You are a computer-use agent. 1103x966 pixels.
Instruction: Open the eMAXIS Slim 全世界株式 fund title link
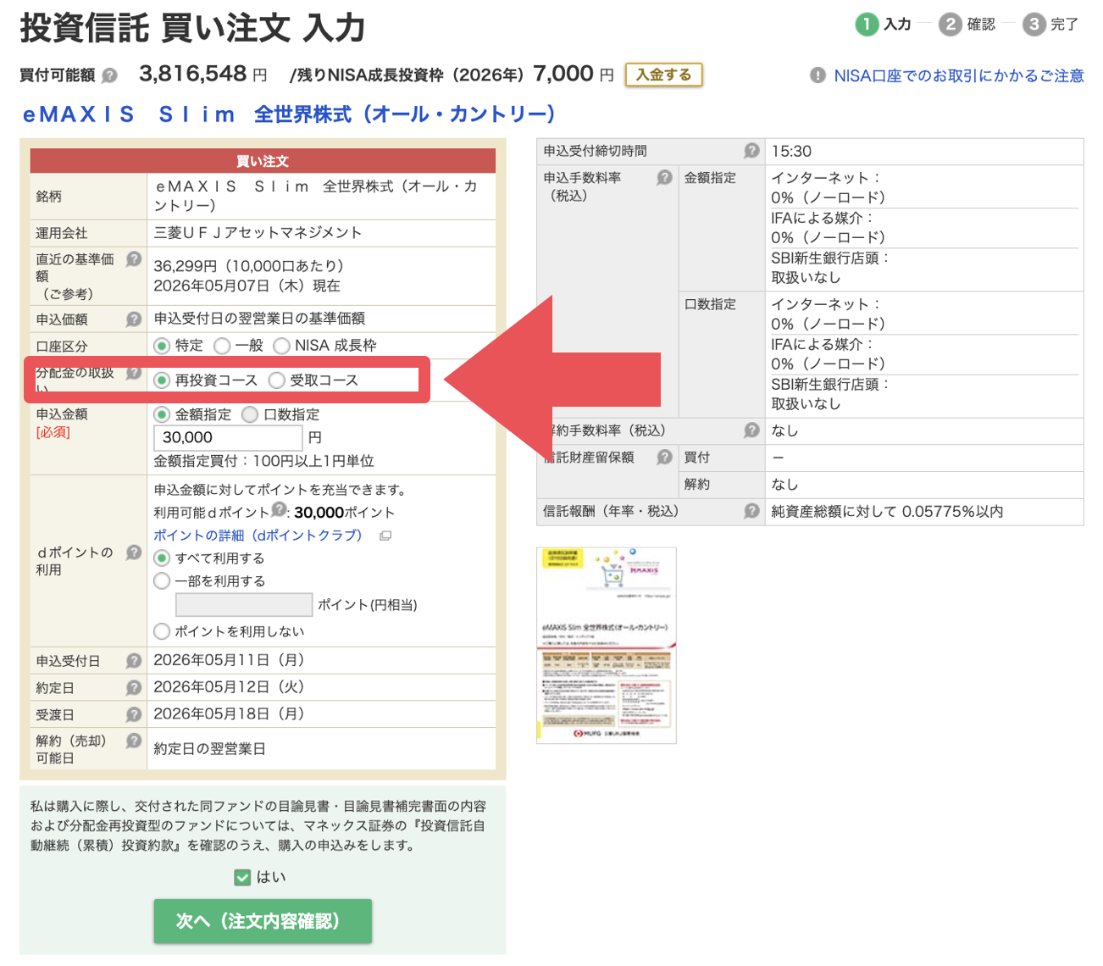point(289,114)
